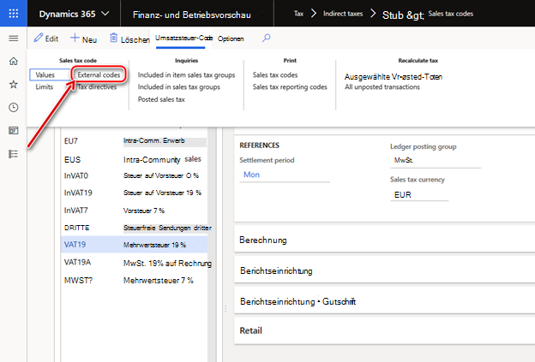Click Tax breadcrumb link
Viewport: 535px width, 362px height.
[298, 14]
